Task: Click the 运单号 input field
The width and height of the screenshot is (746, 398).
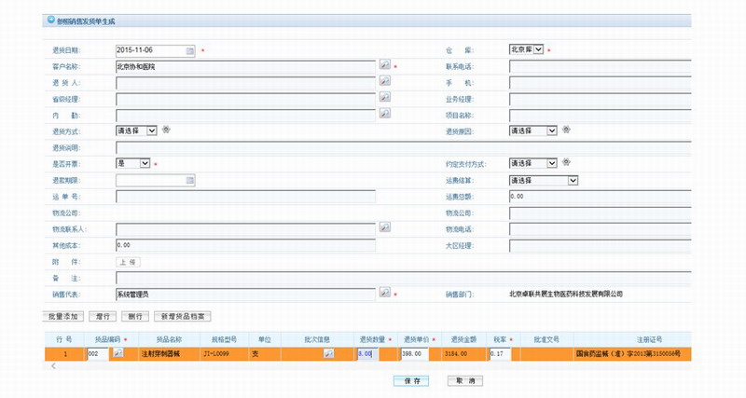Action: pyautogui.click(x=245, y=197)
